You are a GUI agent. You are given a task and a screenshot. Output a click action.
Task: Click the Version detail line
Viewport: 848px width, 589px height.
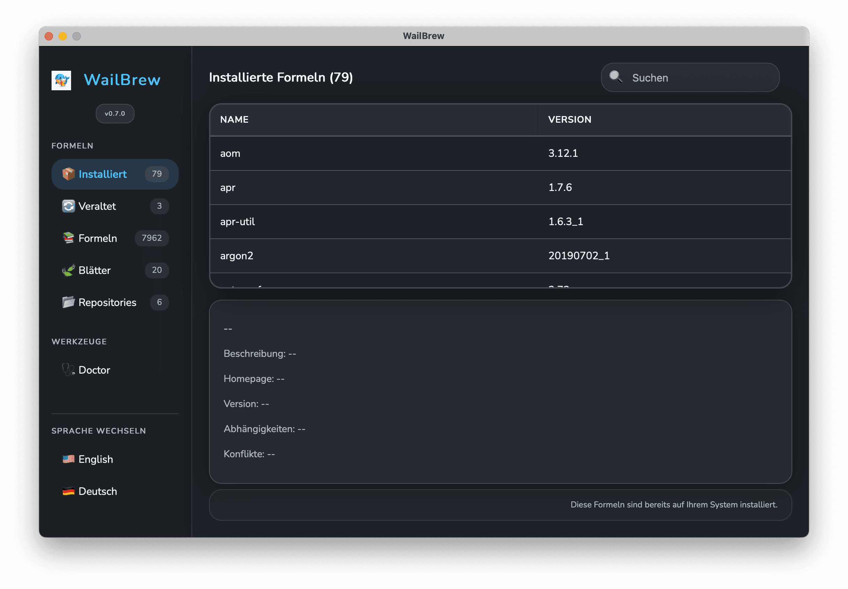[x=246, y=404]
